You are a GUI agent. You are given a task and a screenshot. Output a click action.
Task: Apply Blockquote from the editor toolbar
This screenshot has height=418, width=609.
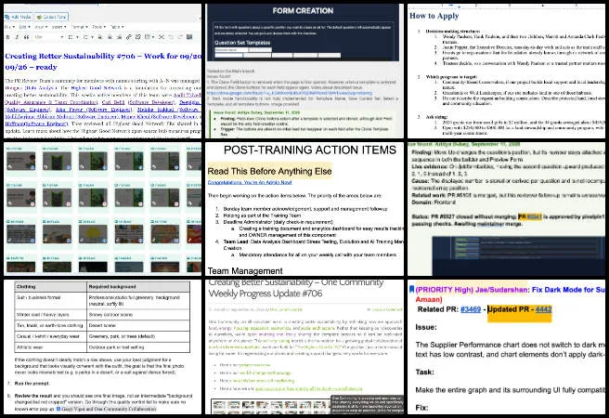coord(26,37)
